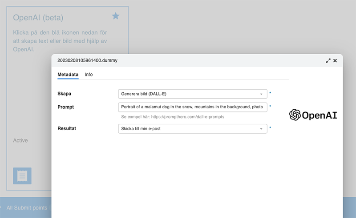Screen dimensions: 356x218
Task: Click the Prompt field label
Action: [65, 107]
